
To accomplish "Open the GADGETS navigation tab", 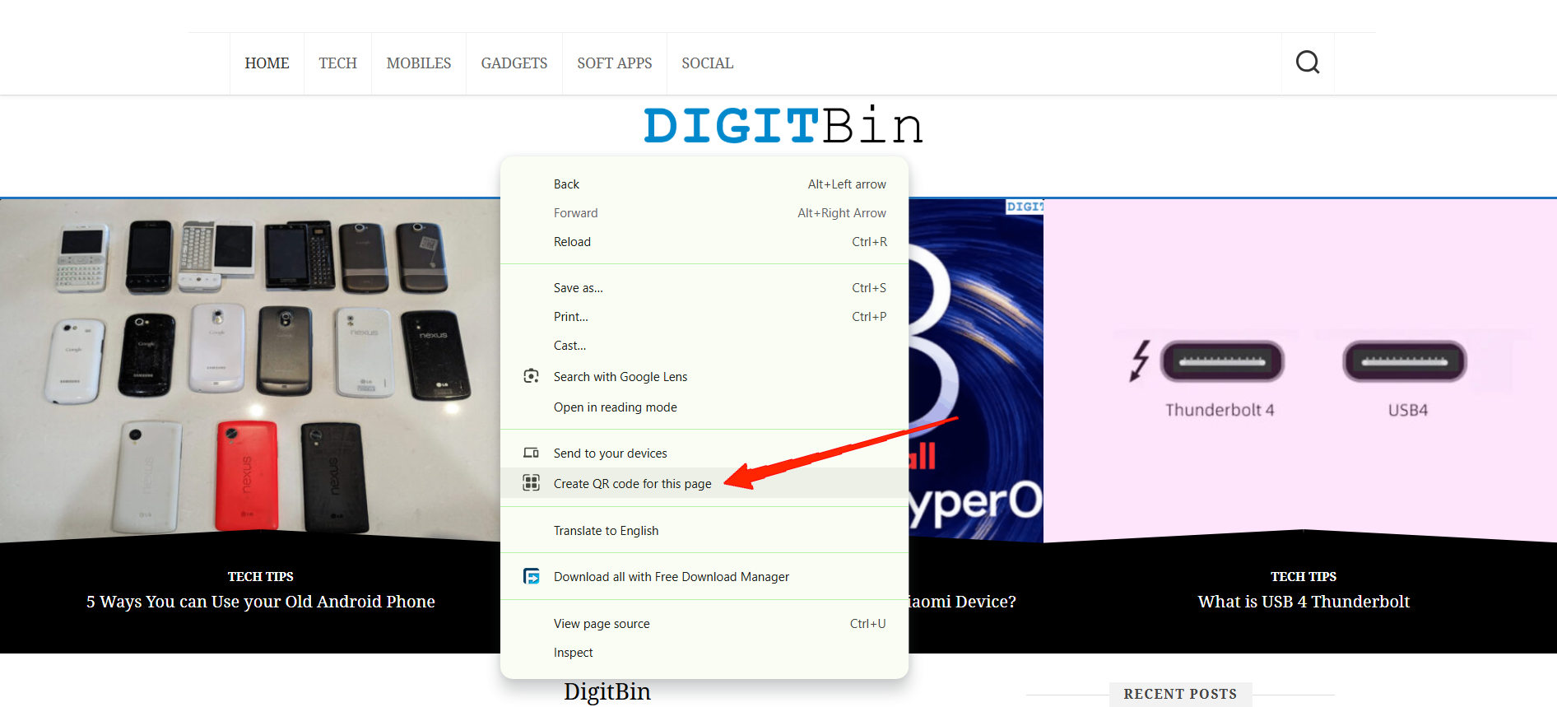I will 514,63.
